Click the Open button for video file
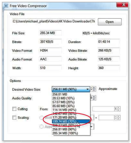This screenshot has width=131, height=143. [110, 22]
